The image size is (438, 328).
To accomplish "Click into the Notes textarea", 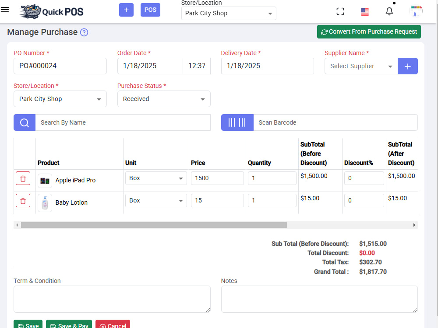I will point(319,299).
